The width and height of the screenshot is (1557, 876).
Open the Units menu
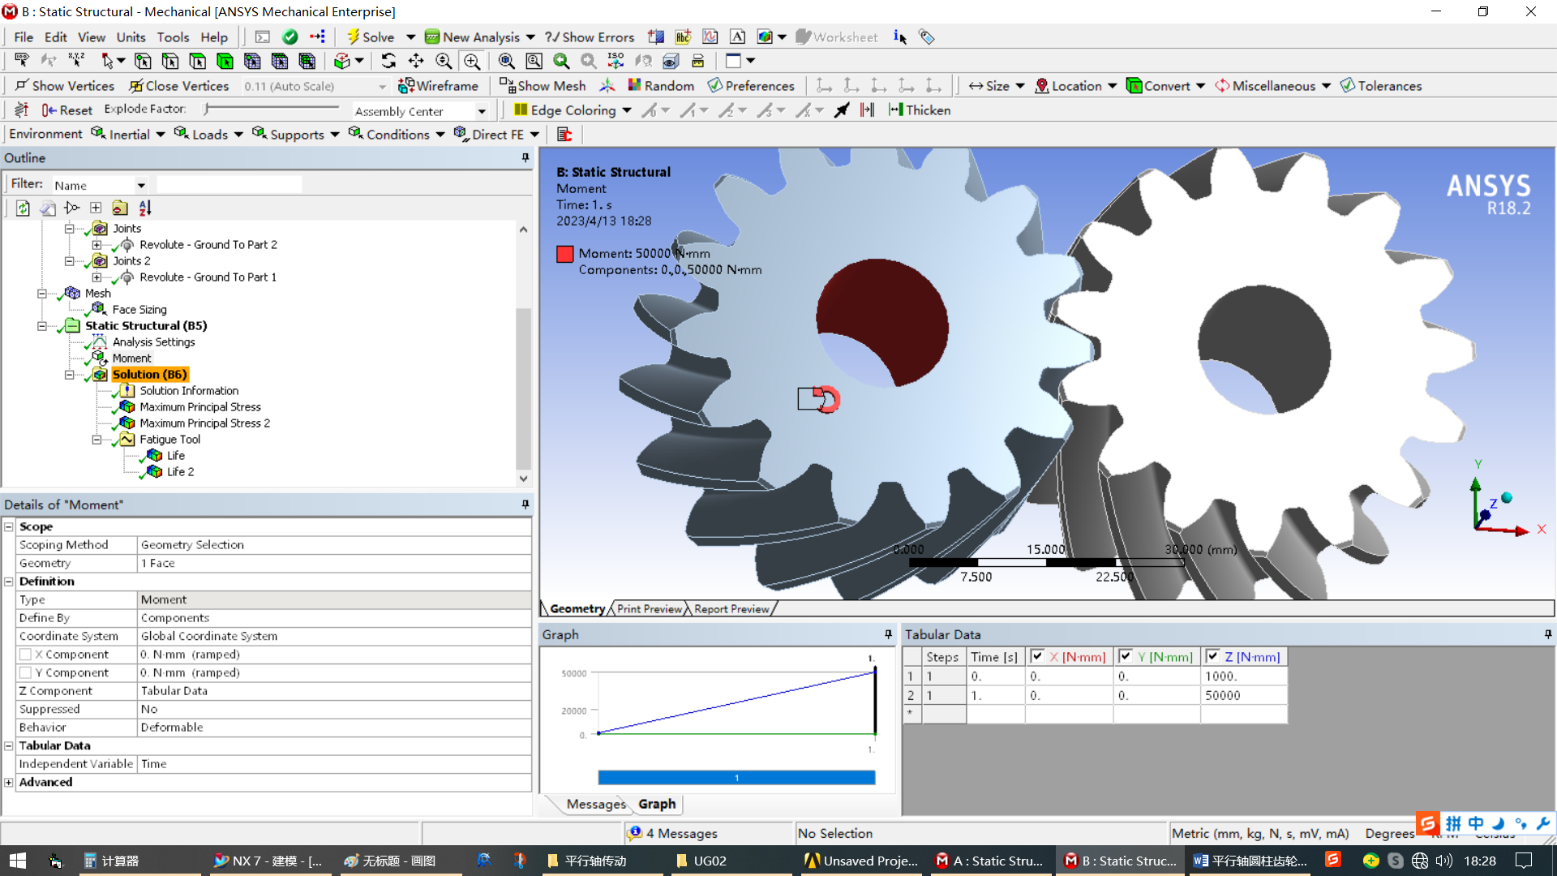(131, 36)
